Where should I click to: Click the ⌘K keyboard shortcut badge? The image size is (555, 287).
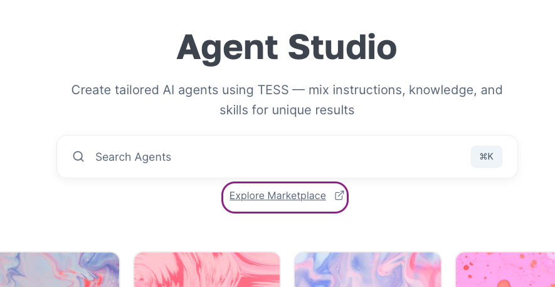pyautogui.click(x=487, y=156)
